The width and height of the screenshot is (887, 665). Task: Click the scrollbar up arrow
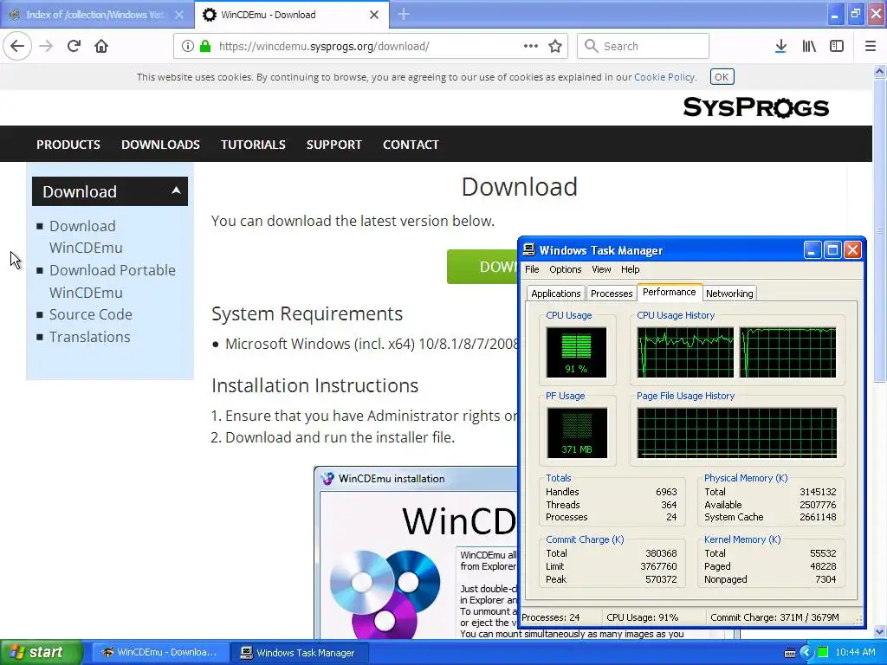[x=880, y=71]
